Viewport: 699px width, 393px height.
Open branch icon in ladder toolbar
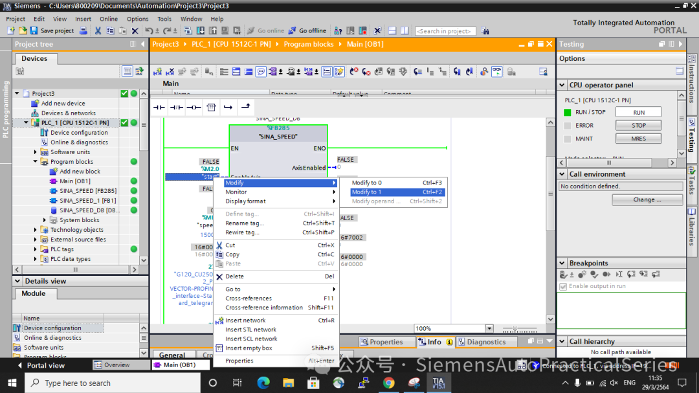coord(228,107)
